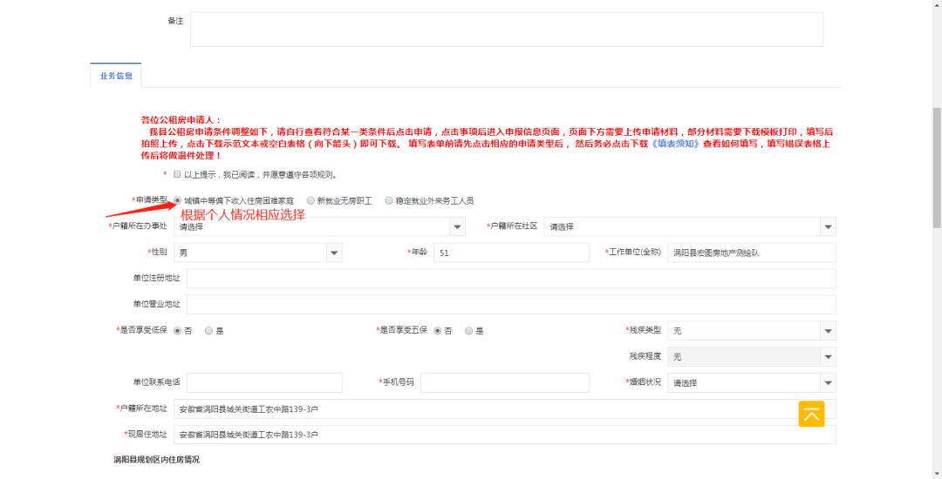Switch to the 业务信息 tab
Image resolution: width=942 pixels, height=479 pixels.
pos(116,76)
